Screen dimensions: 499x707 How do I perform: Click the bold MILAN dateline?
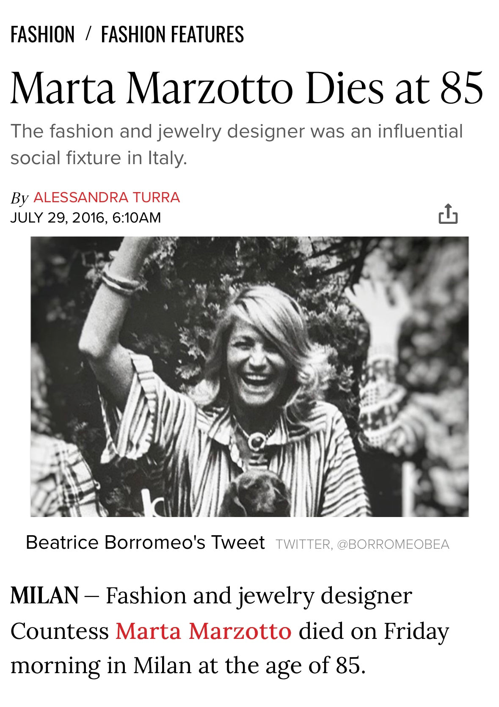44,596
